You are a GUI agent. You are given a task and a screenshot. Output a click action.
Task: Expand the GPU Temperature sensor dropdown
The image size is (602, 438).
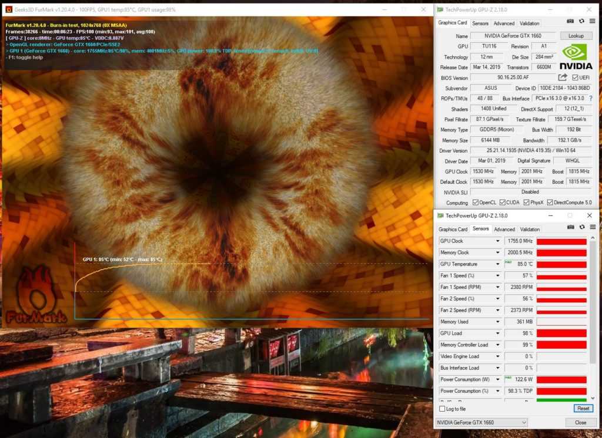tap(497, 264)
